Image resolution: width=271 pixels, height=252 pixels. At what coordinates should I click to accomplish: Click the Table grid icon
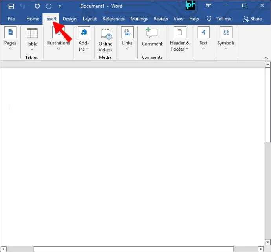pos(32,33)
